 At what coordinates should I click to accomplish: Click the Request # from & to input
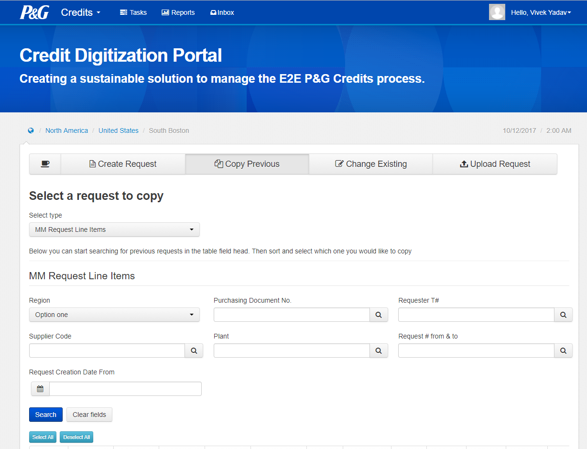point(476,350)
